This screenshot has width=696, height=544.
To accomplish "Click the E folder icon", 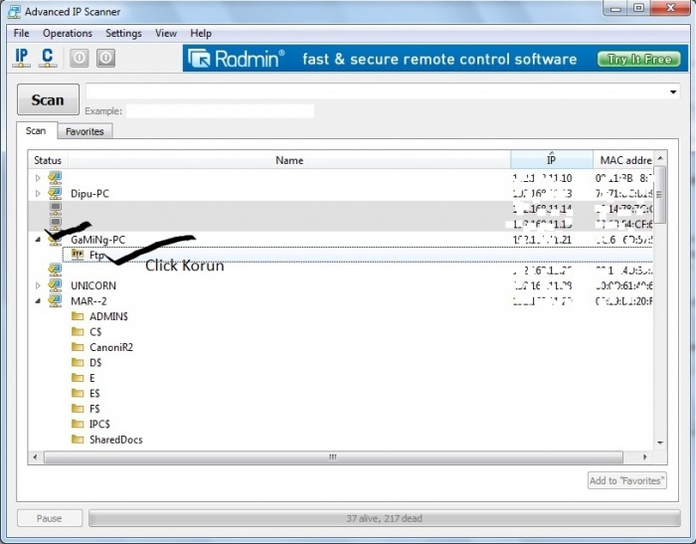I will click(x=78, y=378).
